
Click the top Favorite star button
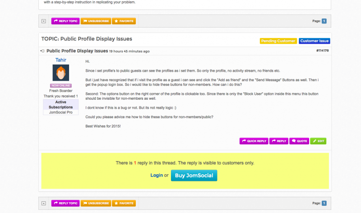point(124,21)
